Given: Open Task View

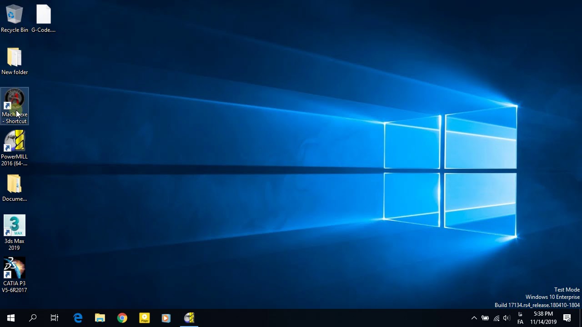Looking at the screenshot, I should [55, 318].
